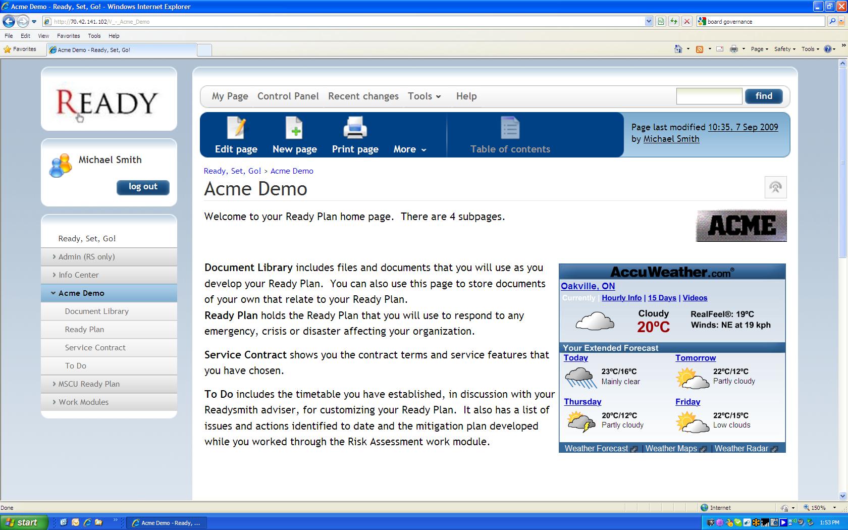Click the browser Refresh icon
Viewport: 848px width, 530px height.
tap(673, 21)
